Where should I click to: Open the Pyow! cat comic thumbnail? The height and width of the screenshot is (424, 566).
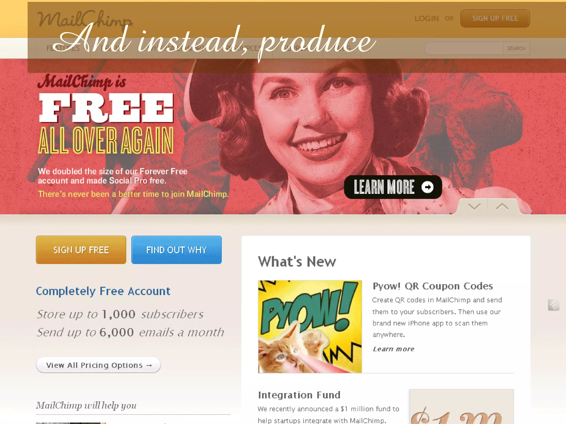point(310,327)
